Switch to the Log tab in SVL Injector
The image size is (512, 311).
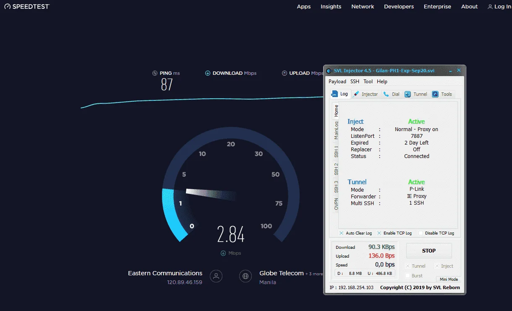(340, 94)
